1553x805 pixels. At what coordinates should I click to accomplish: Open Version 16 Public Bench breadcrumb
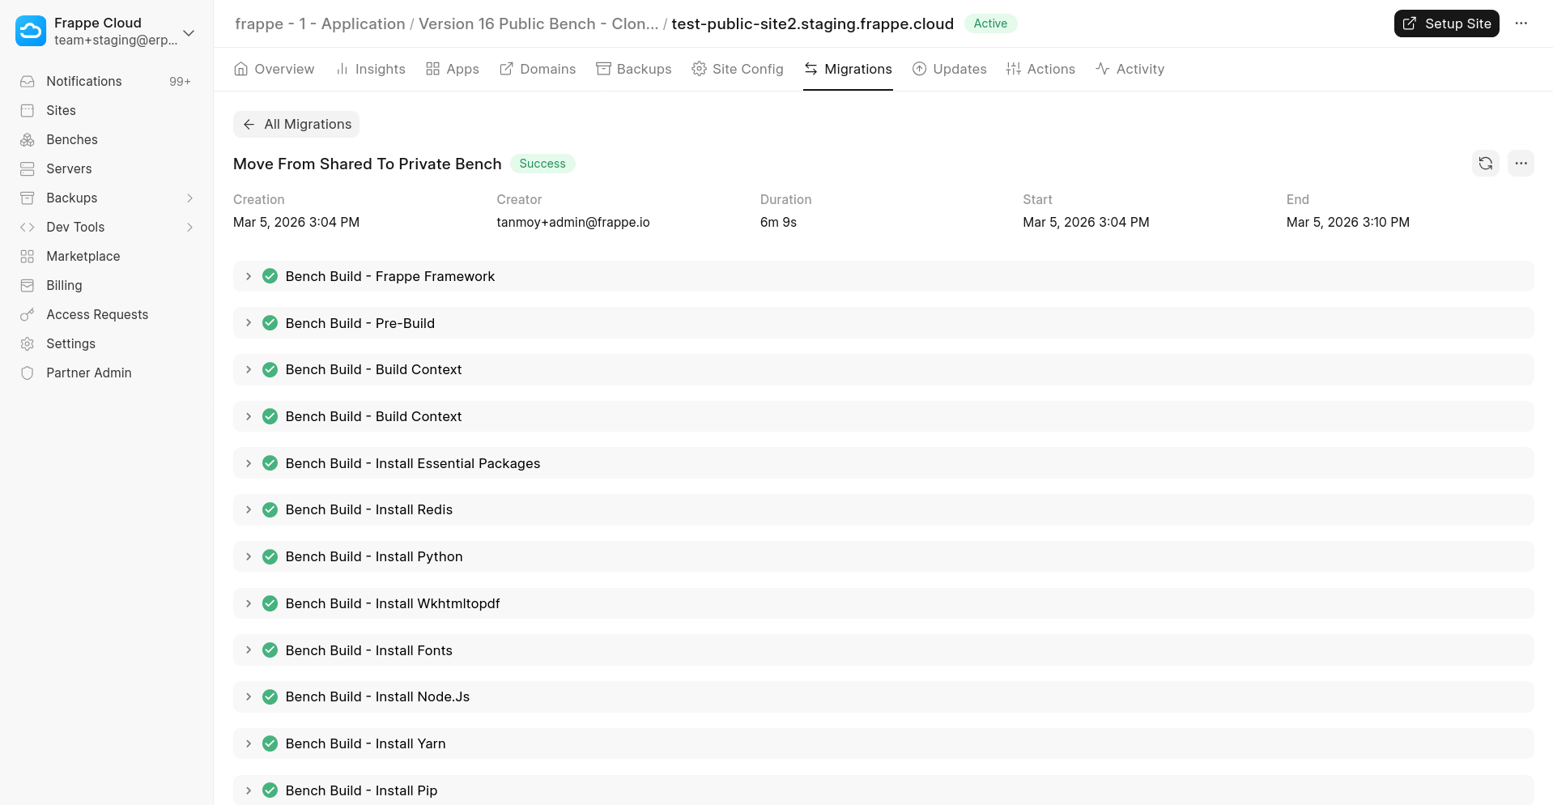[538, 23]
